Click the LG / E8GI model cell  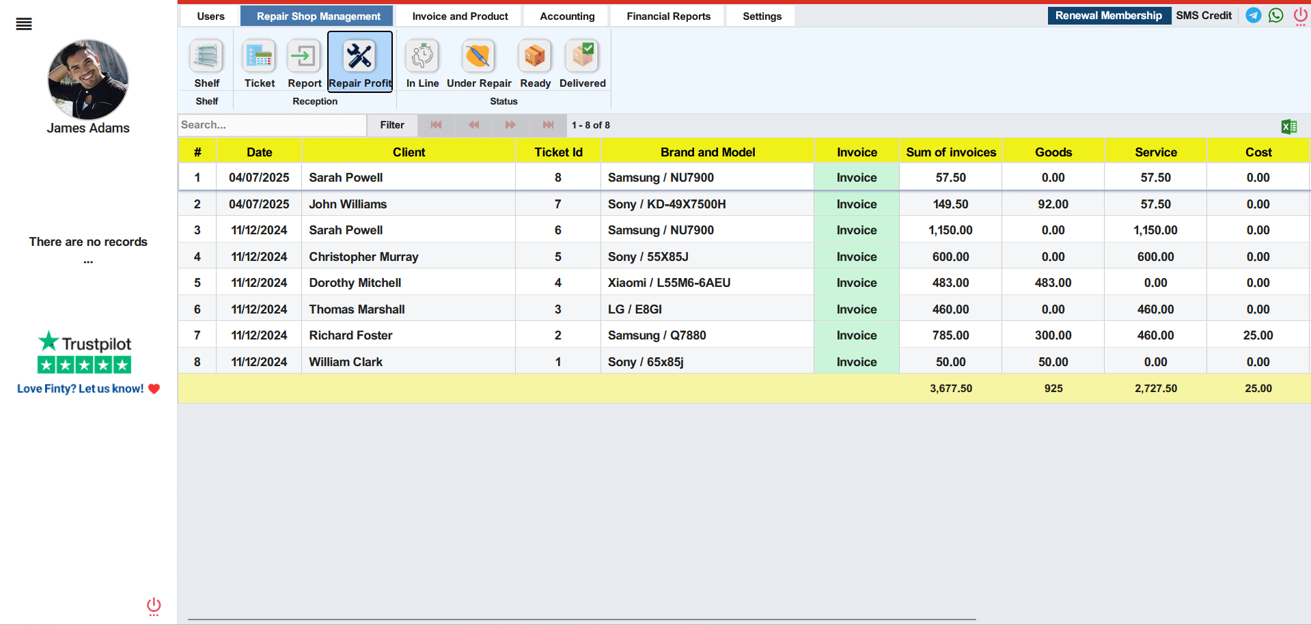[708, 309]
